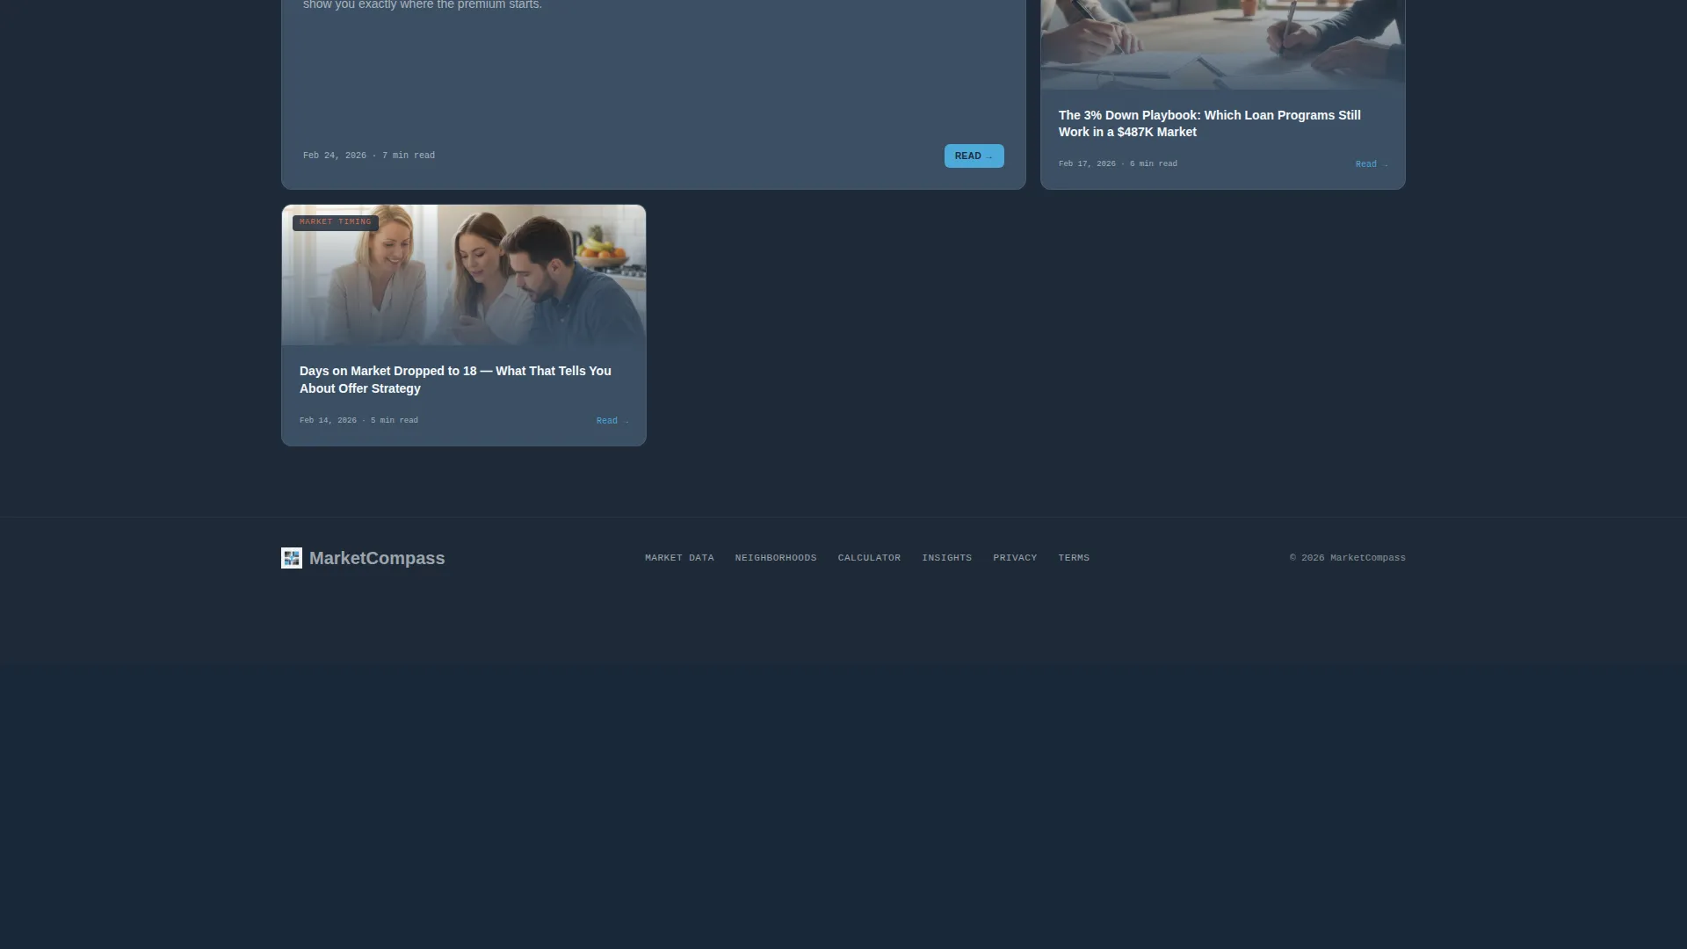Open Read link for Days on Market article
The image size is (1687, 949).
(x=612, y=421)
